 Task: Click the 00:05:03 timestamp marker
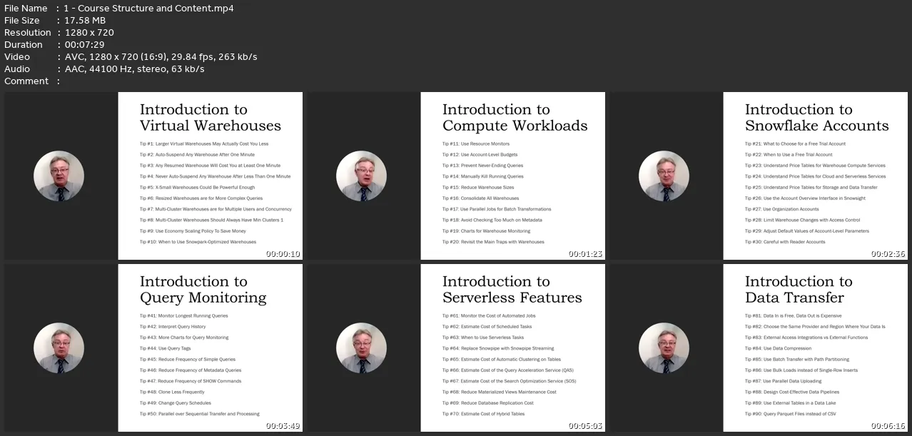(x=585, y=426)
